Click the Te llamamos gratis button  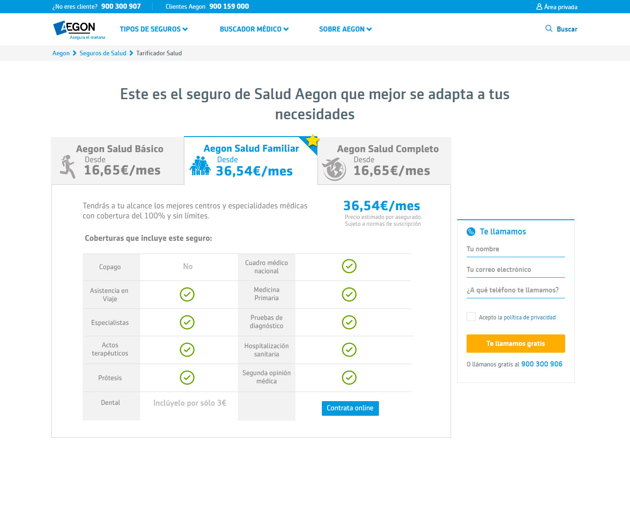[515, 343]
